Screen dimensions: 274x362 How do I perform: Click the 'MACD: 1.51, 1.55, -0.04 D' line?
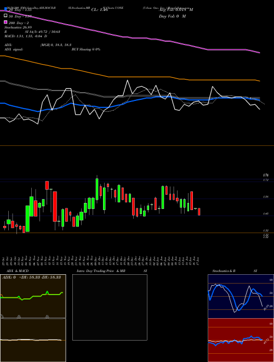[x=26, y=36]
